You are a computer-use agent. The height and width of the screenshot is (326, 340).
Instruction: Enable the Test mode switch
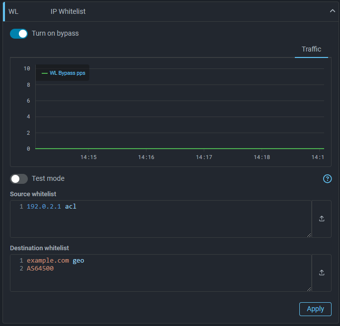click(19, 178)
